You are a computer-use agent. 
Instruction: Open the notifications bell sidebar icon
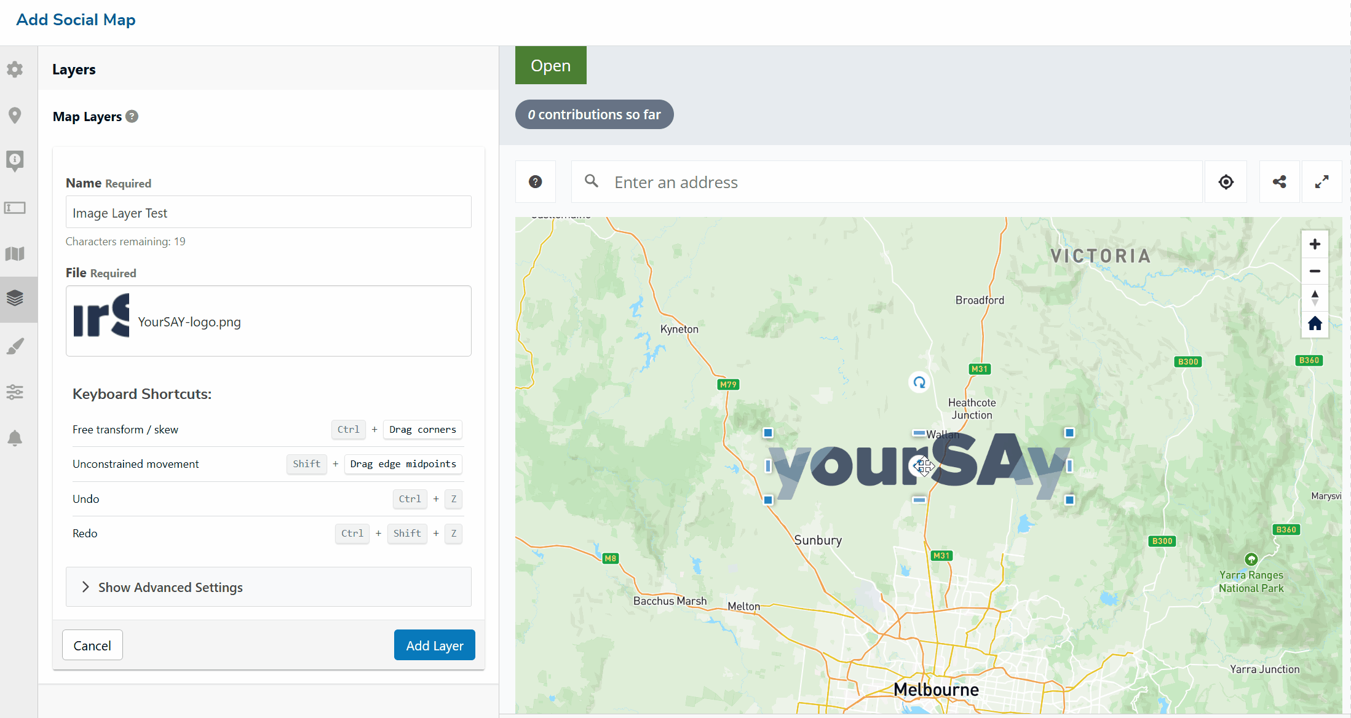(x=15, y=438)
